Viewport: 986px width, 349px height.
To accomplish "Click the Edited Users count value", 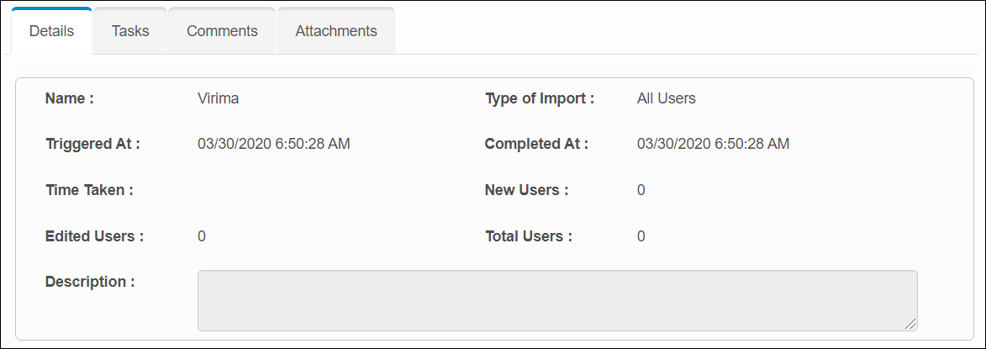I will 202,236.
